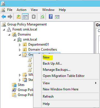The height and width of the screenshot is (108, 100).
Task: Click the Domains node icon
Action: pyautogui.click(x=14, y=34)
